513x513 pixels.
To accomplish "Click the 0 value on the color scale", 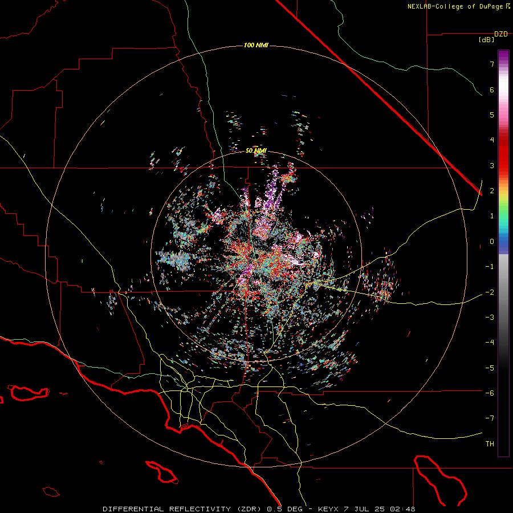I will point(492,242).
